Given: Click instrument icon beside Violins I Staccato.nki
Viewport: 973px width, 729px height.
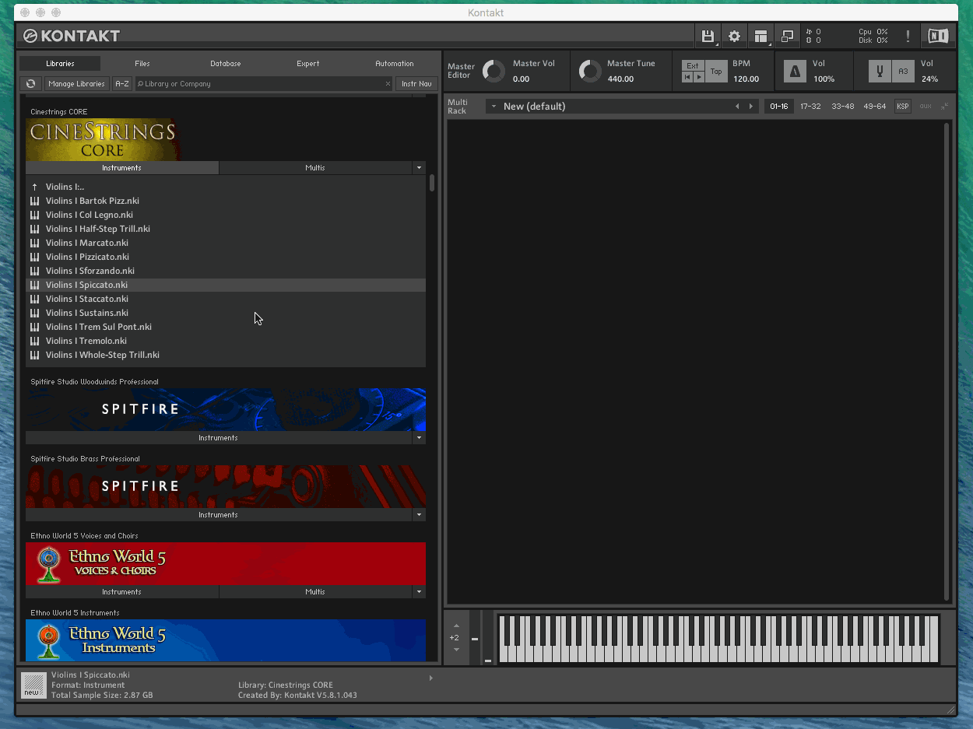Looking at the screenshot, I should [34, 299].
